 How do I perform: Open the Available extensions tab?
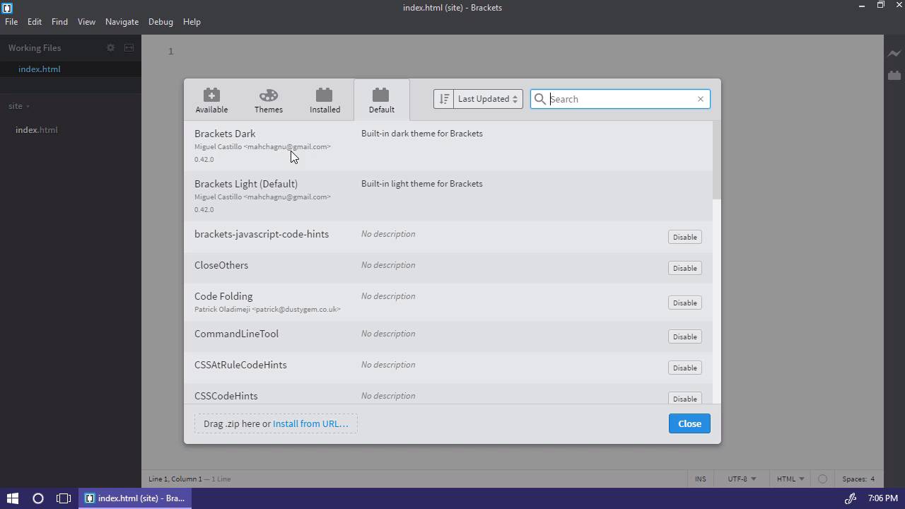(211, 100)
